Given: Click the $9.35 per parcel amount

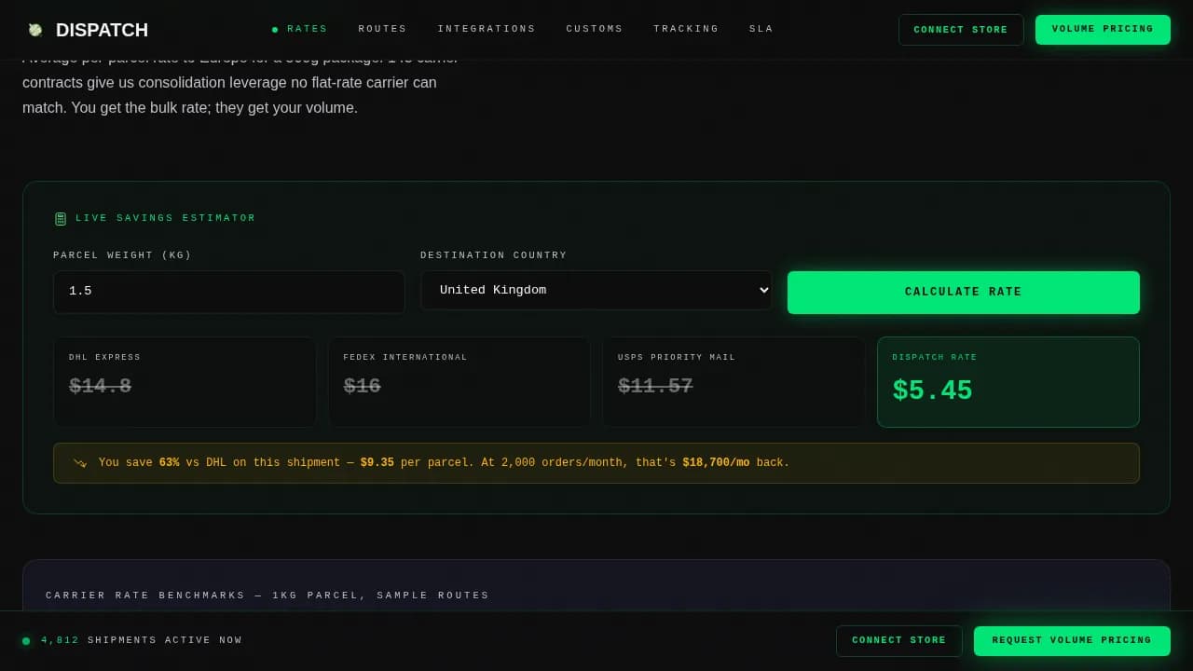Looking at the screenshot, I should click(377, 463).
